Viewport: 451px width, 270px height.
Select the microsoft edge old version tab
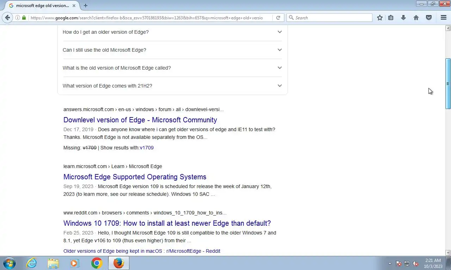pos(42,6)
